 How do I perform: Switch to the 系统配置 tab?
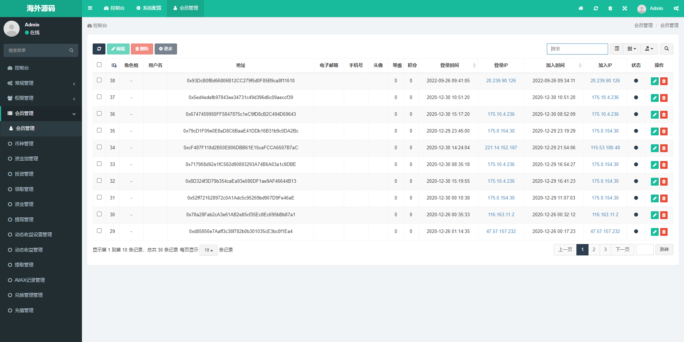tap(149, 8)
